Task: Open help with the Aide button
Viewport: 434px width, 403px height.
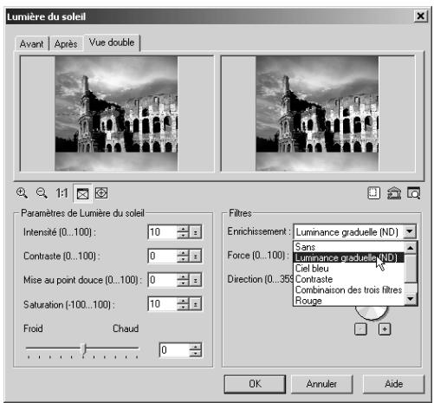Action: (393, 384)
